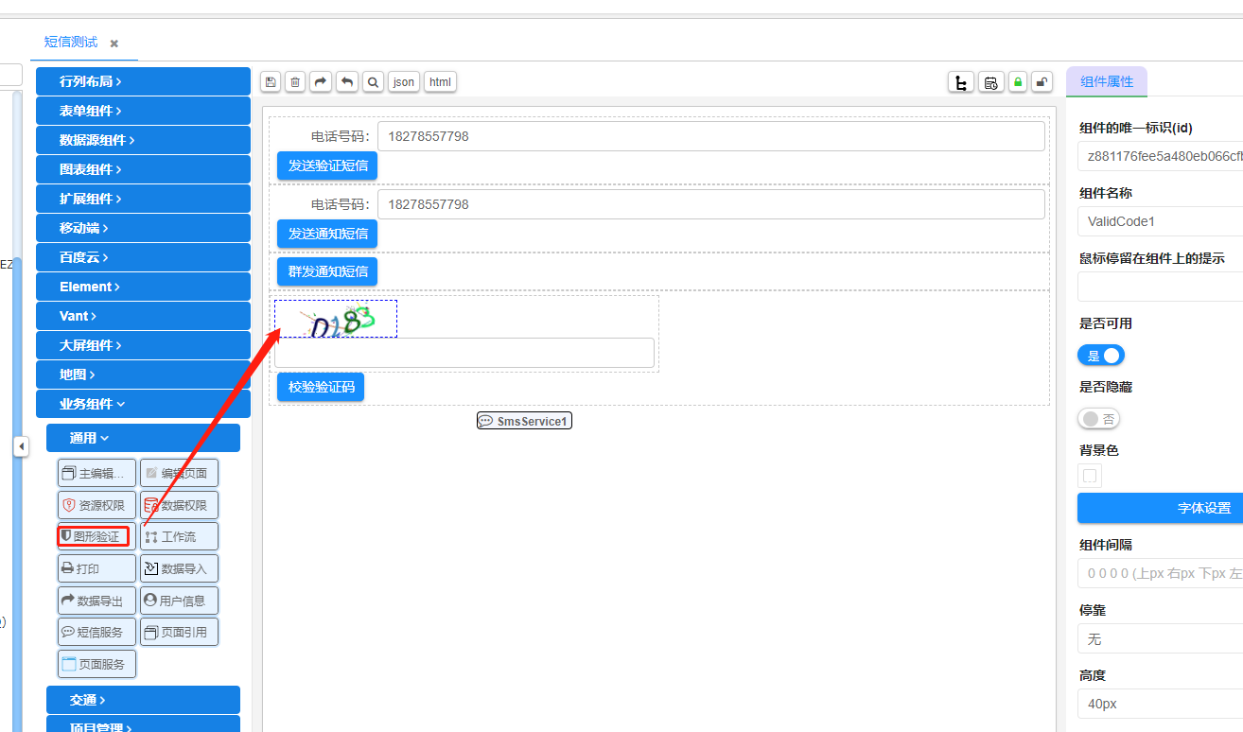Select the 短信服务 component
The image size is (1243, 732).
(x=96, y=632)
